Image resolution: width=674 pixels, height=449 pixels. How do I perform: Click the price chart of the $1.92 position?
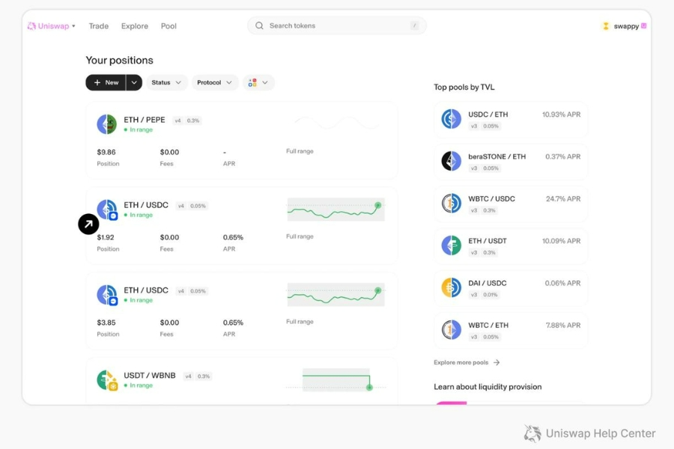click(x=336, y=210)
